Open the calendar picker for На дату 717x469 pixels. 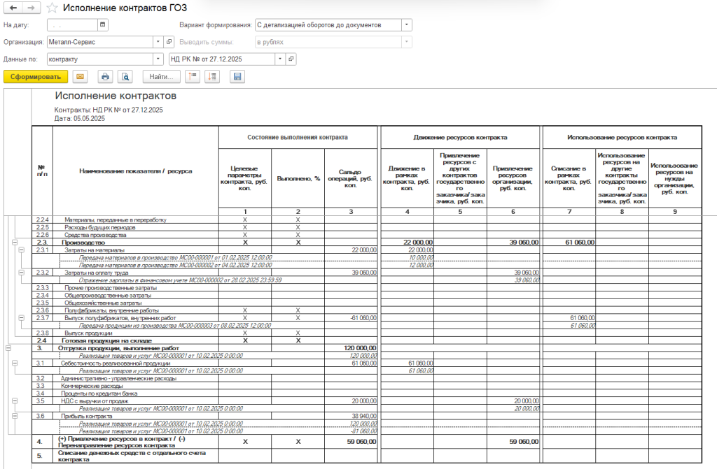[x=103, y=24]
